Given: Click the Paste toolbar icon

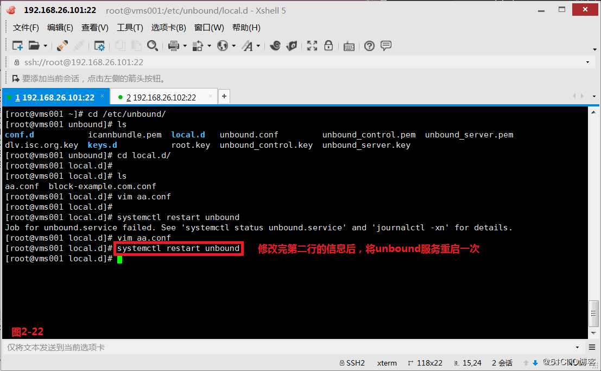Looking at the screenshot, I should pyautogui.click(x=136, y=46).
